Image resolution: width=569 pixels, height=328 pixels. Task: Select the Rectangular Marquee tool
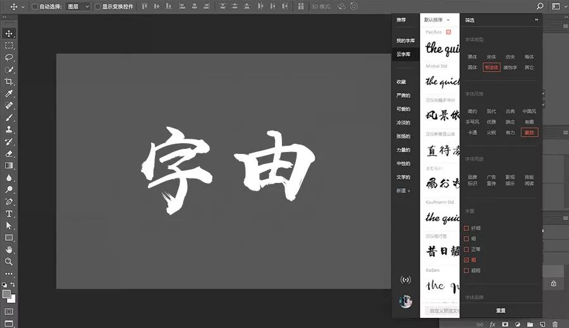point(9,45)
